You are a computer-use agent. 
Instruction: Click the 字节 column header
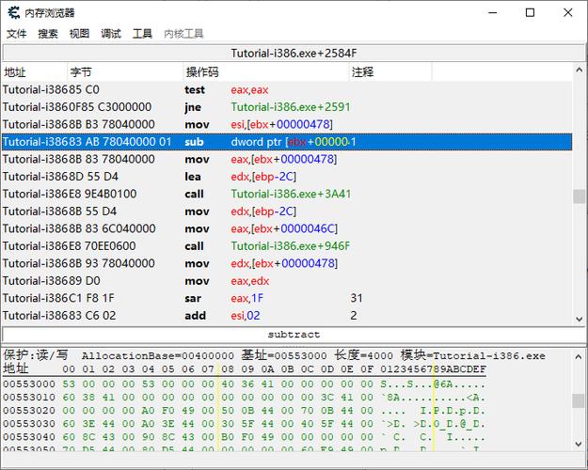pos(125,72)
